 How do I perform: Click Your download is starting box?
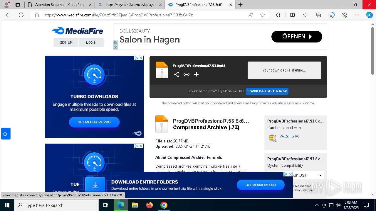pos(284,70)
